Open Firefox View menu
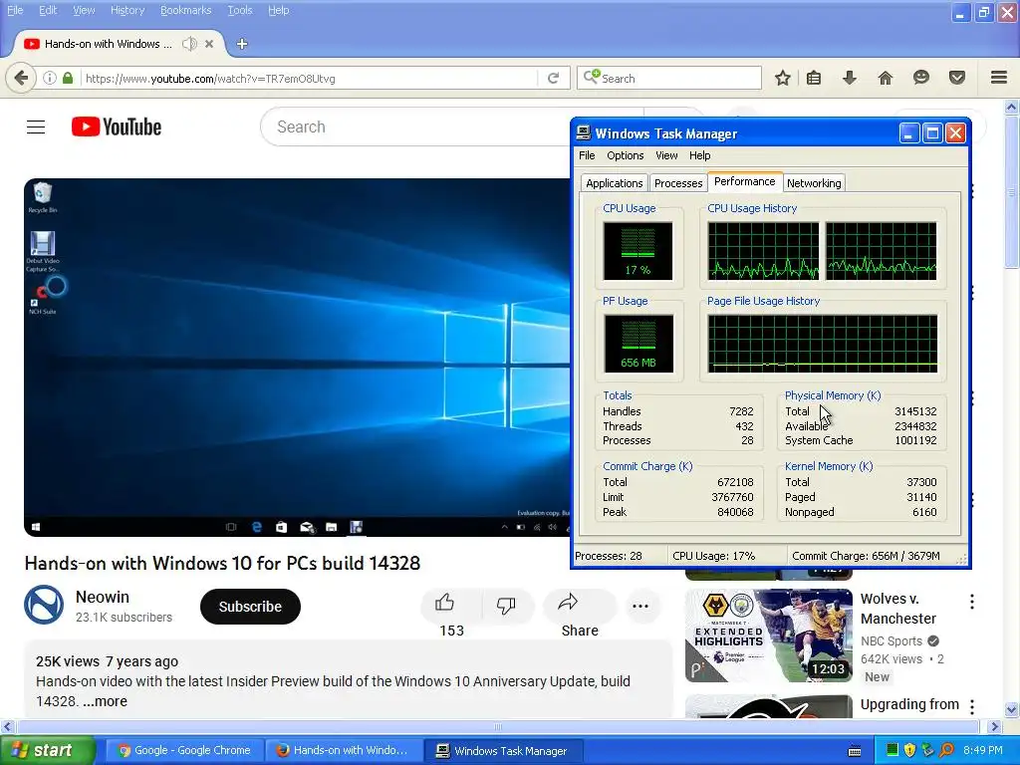The width and height of the screenshot is (1020, 765). (84, 10)
